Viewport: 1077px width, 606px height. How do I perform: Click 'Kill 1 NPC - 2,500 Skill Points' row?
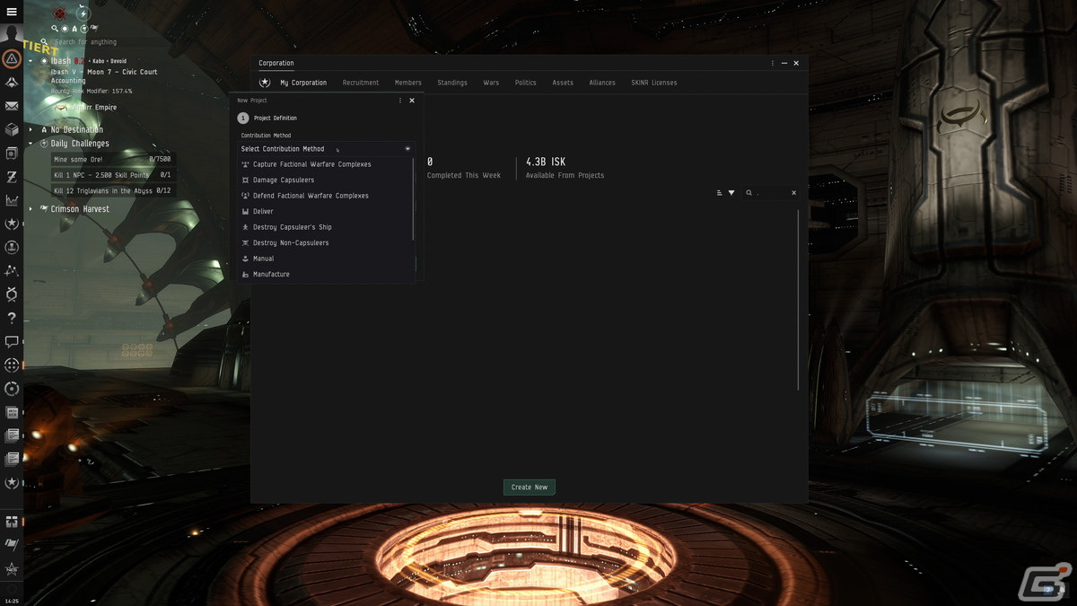pos(112,175)
